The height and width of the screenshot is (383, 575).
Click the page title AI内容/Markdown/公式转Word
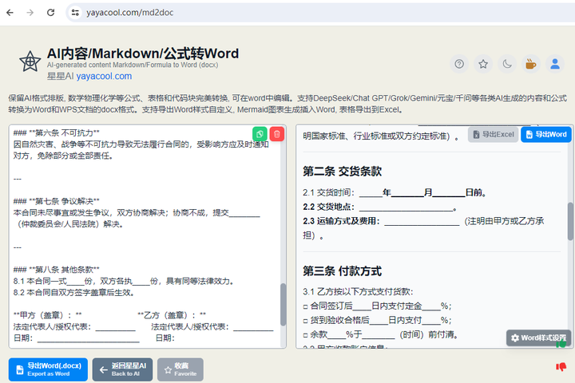[x=143, y=53]
